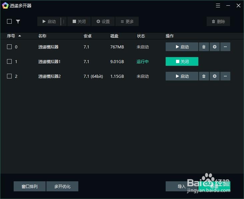This screenshot has width=244, height=199.
Task: Open the toolbar 更多 more menu
Action: click(x=127, y=21)
